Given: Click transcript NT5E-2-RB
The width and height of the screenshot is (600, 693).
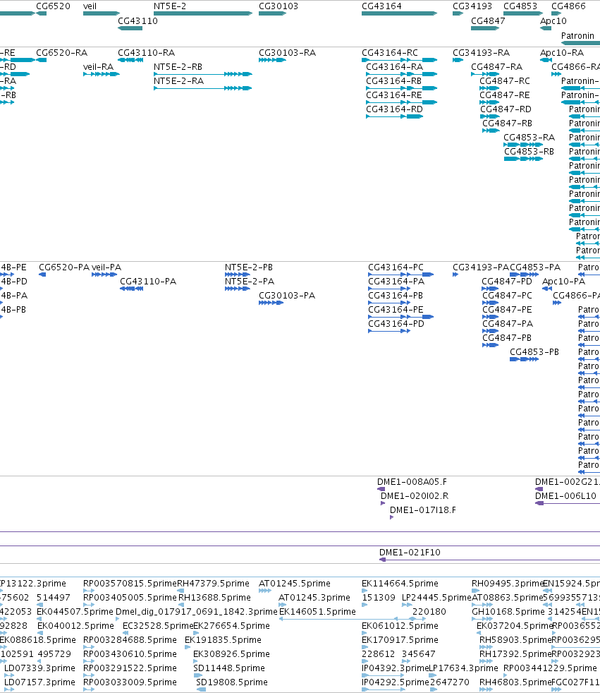Looking at the screenshot, I should [x=178, y=67].
